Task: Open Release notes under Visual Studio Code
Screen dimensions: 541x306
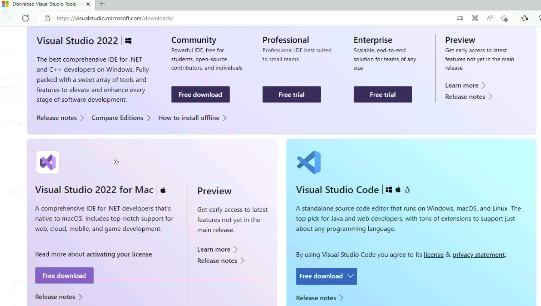Action: (x=320, y=298)
